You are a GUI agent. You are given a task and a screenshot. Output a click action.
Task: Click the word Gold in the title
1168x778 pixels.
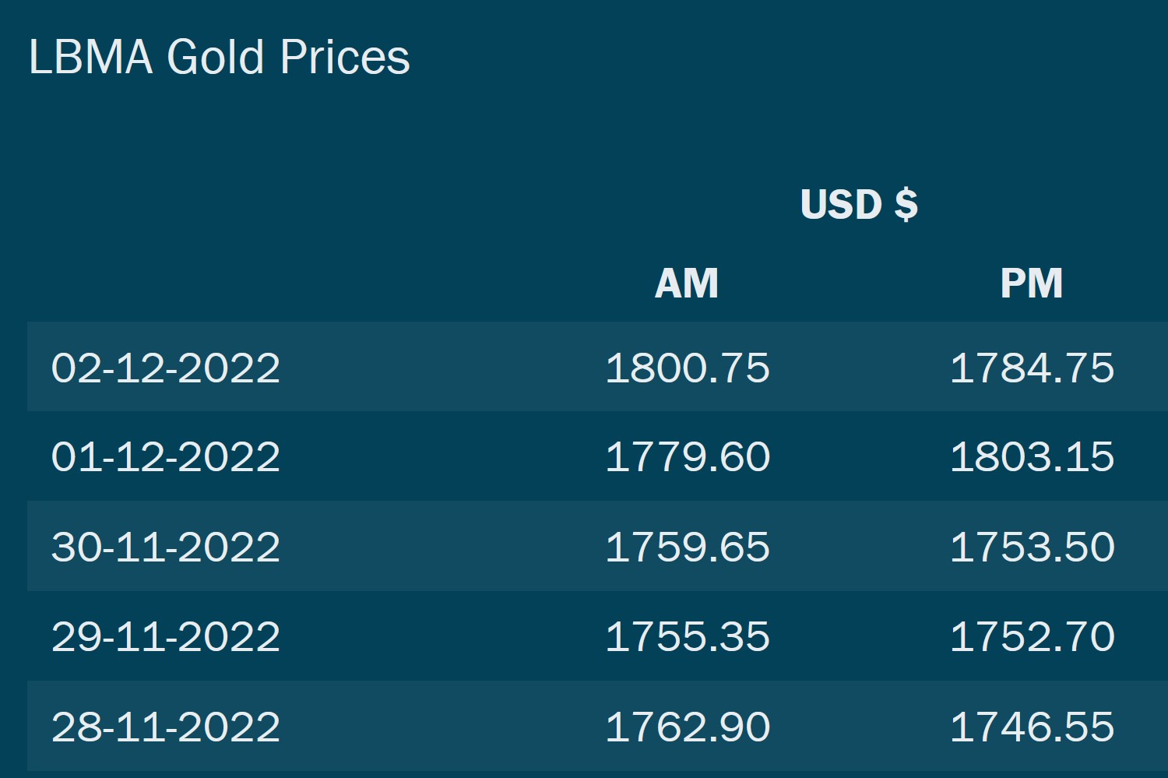[216, 57]
